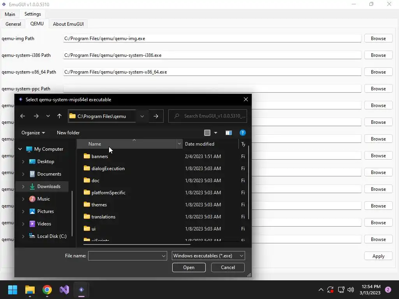The height and width of the screenshot is (299, 399).
Task: Select the platformSpecific folder
Action: pyautogui.click(x=104, y=192)
